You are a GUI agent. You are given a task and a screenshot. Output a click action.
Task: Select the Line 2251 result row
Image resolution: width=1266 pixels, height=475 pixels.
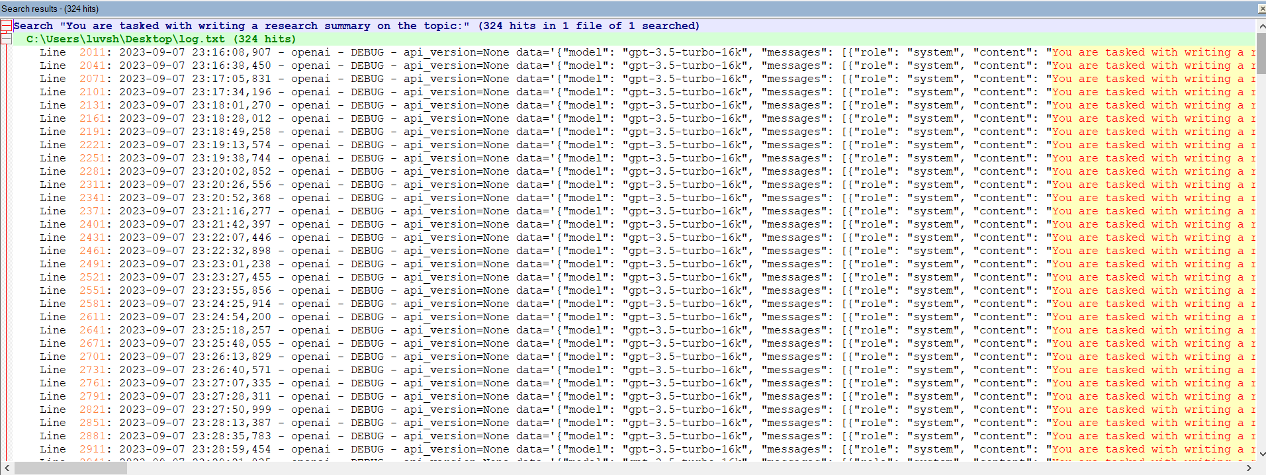(x=634, y=158)
